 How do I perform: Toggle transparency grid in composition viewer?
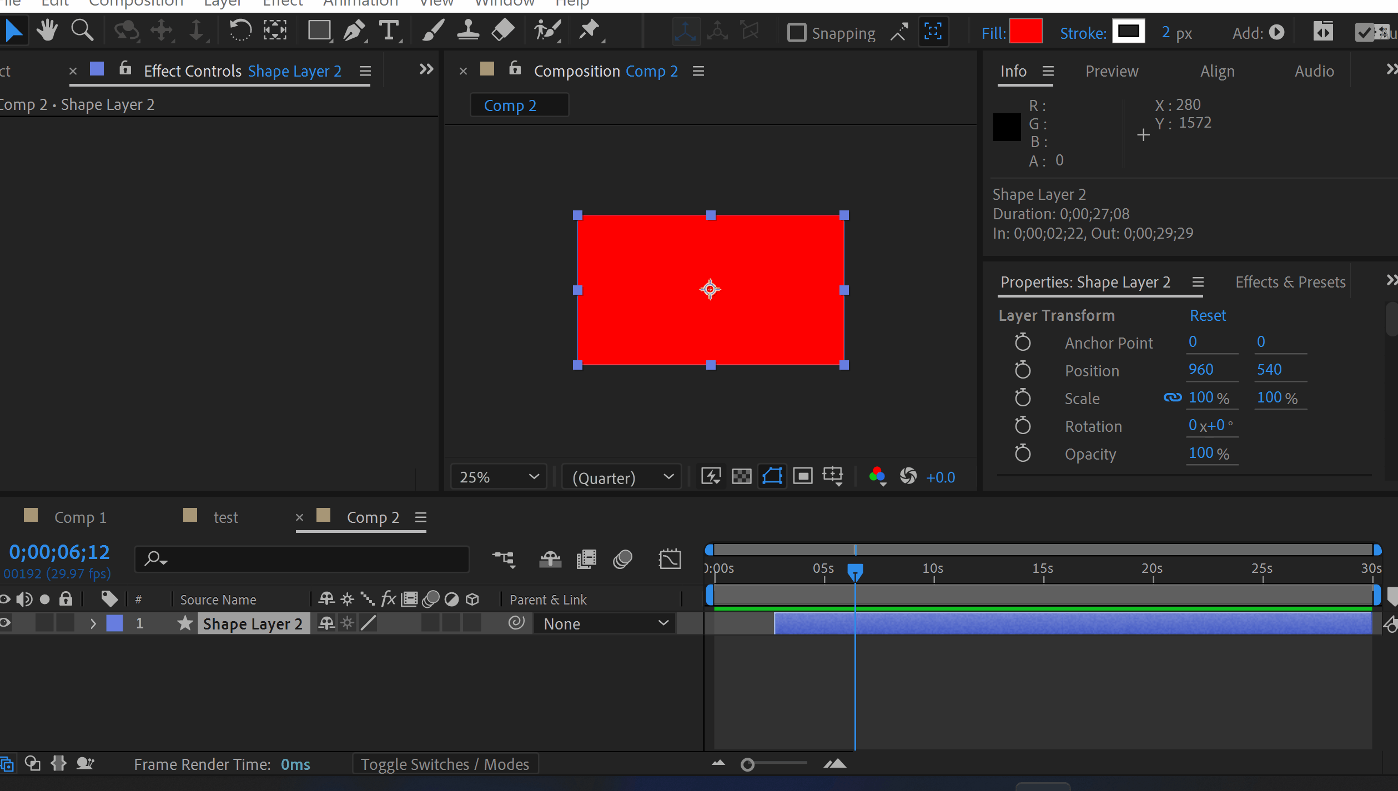point(741,476)
